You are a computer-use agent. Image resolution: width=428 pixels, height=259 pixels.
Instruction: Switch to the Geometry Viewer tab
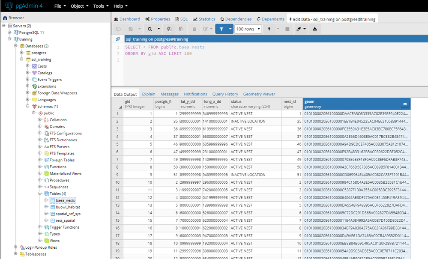point(259,94)
